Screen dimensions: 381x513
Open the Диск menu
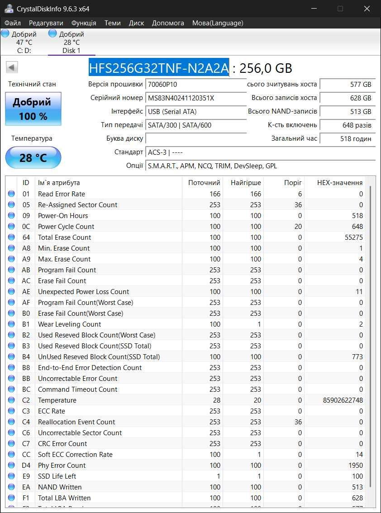[x=137, y=23]
